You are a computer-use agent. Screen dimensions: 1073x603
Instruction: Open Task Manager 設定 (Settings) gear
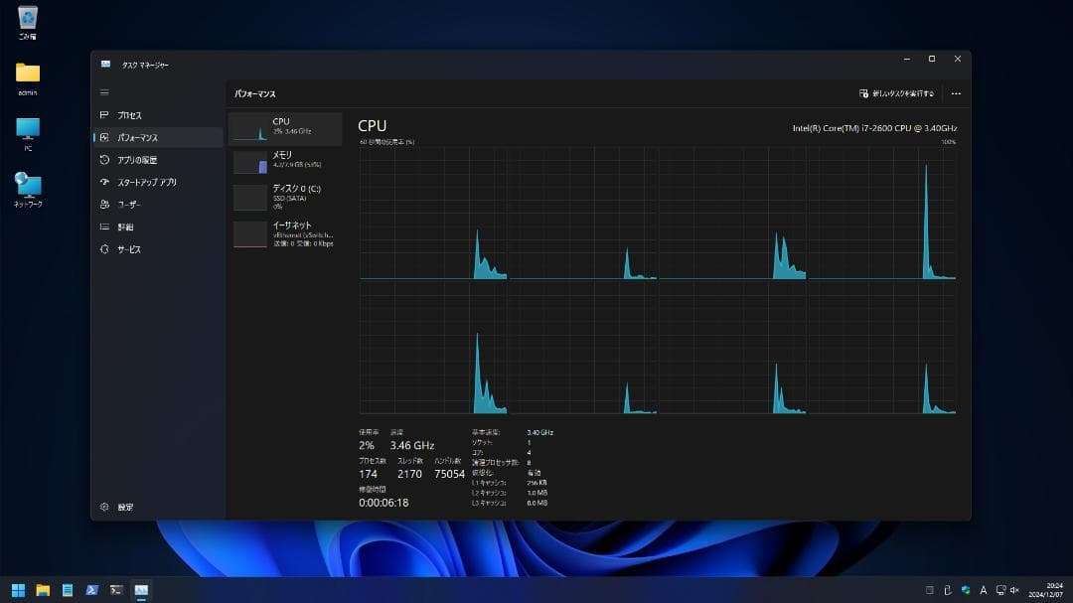tap(124, 507)
